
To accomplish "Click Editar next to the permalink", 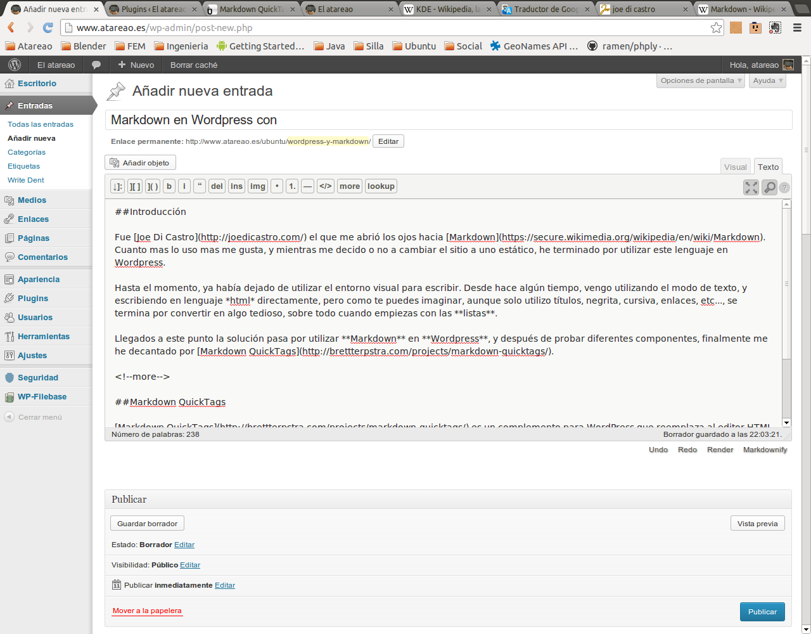I will 388,141.
